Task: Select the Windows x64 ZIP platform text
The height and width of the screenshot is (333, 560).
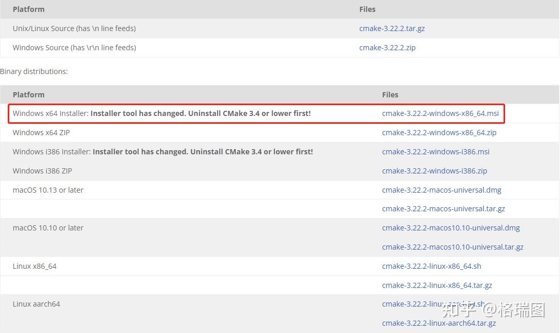Action: coord(41,133)
